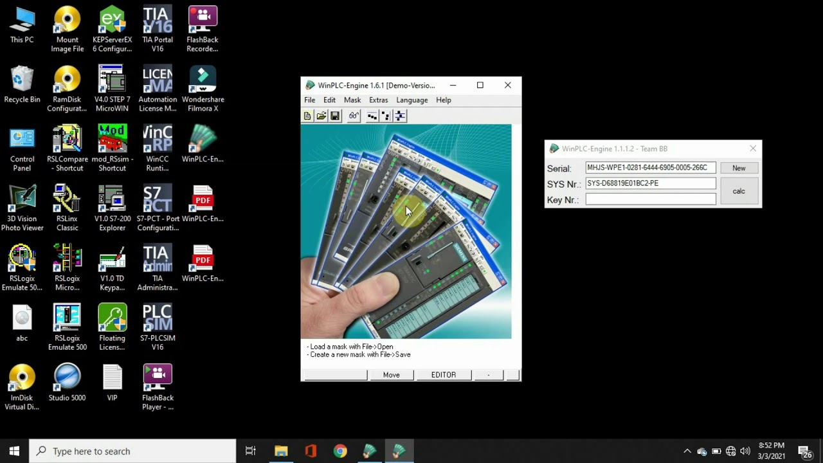Select the V1.0 TD Keypad icon

[112, 269]
